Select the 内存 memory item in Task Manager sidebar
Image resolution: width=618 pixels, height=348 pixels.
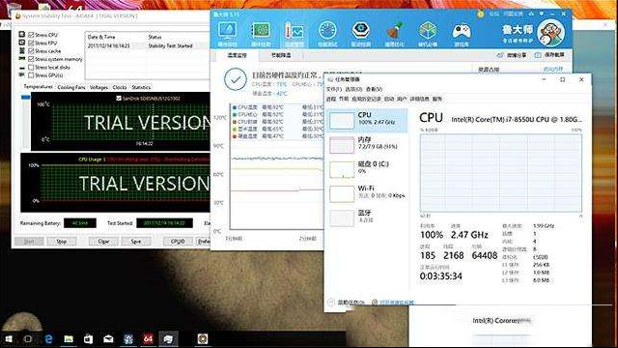pyautogui.click(x=367, y=144)
